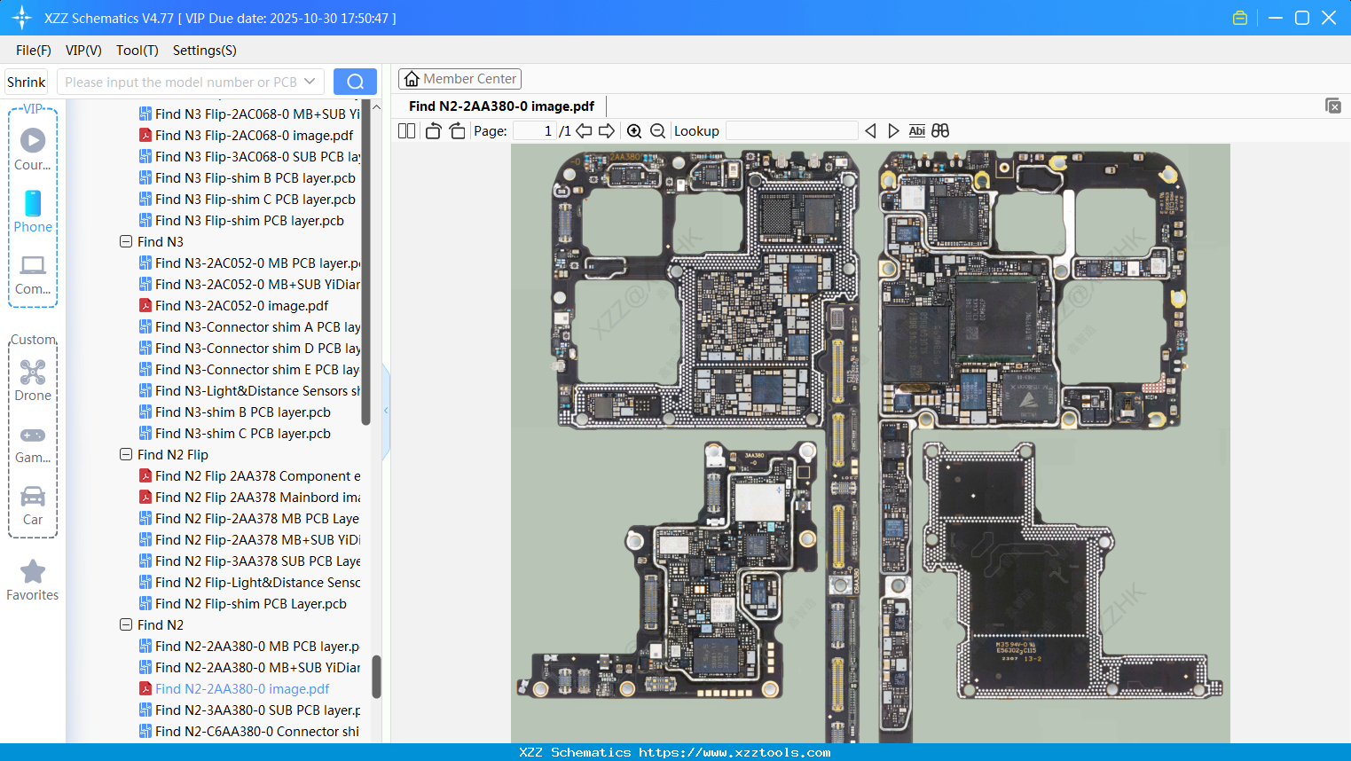Go to next page arrow

[607, 131]
